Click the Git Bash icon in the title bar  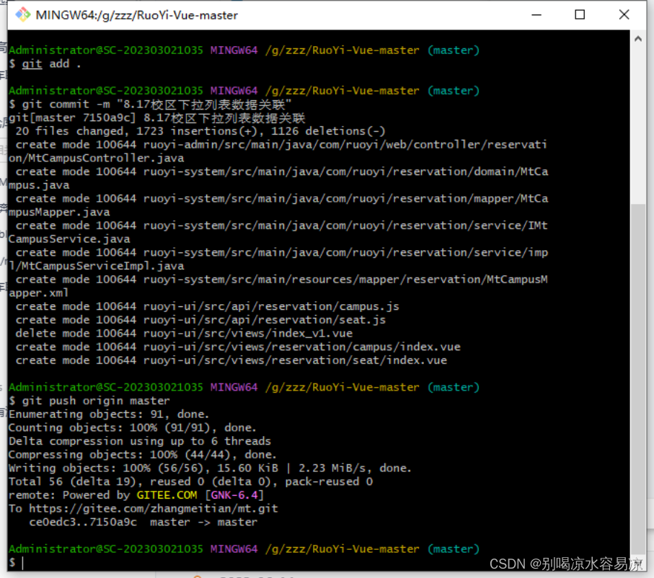(x=22, y=15)
